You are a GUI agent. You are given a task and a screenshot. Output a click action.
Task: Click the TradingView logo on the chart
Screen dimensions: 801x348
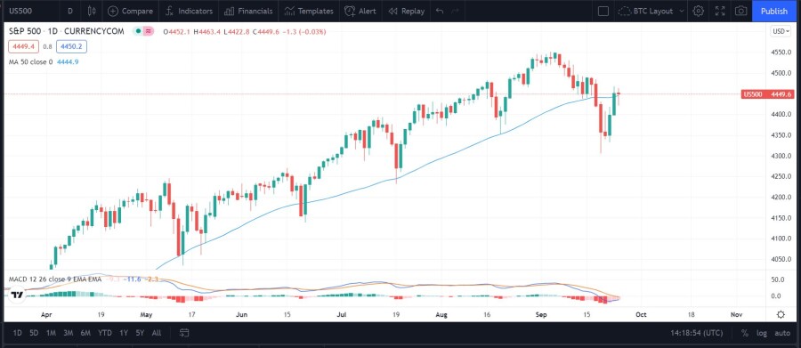[x=17, y=295]
